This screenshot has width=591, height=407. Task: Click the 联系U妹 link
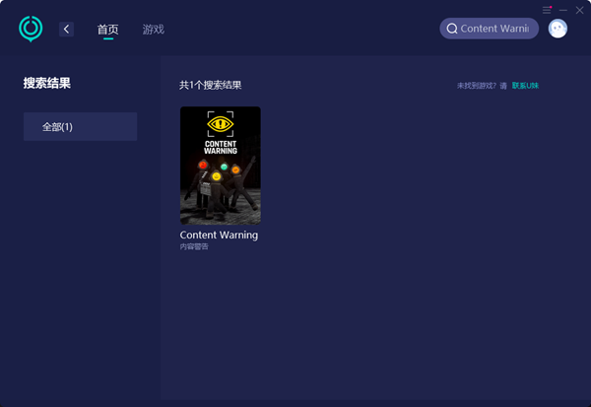pyautogui.click(x=525, y=86)
